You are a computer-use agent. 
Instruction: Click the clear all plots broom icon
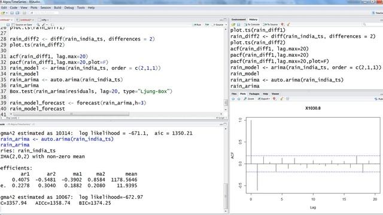point(281,99)
